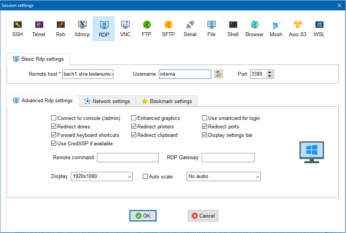This screenshot has width=346, height=233.
Task: Uncheck Redirect clipboard option
Action: (134, 135)
